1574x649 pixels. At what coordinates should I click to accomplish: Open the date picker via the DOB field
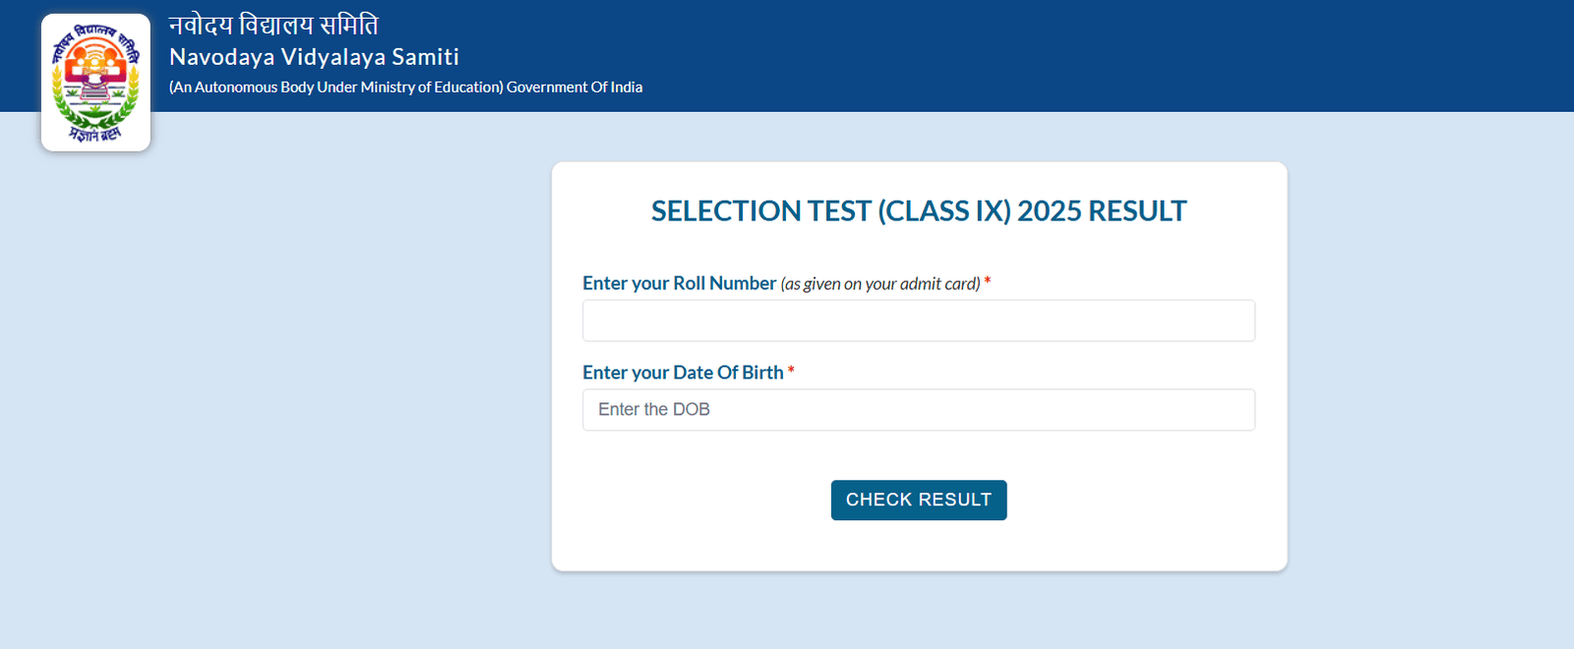coord(918,409)
